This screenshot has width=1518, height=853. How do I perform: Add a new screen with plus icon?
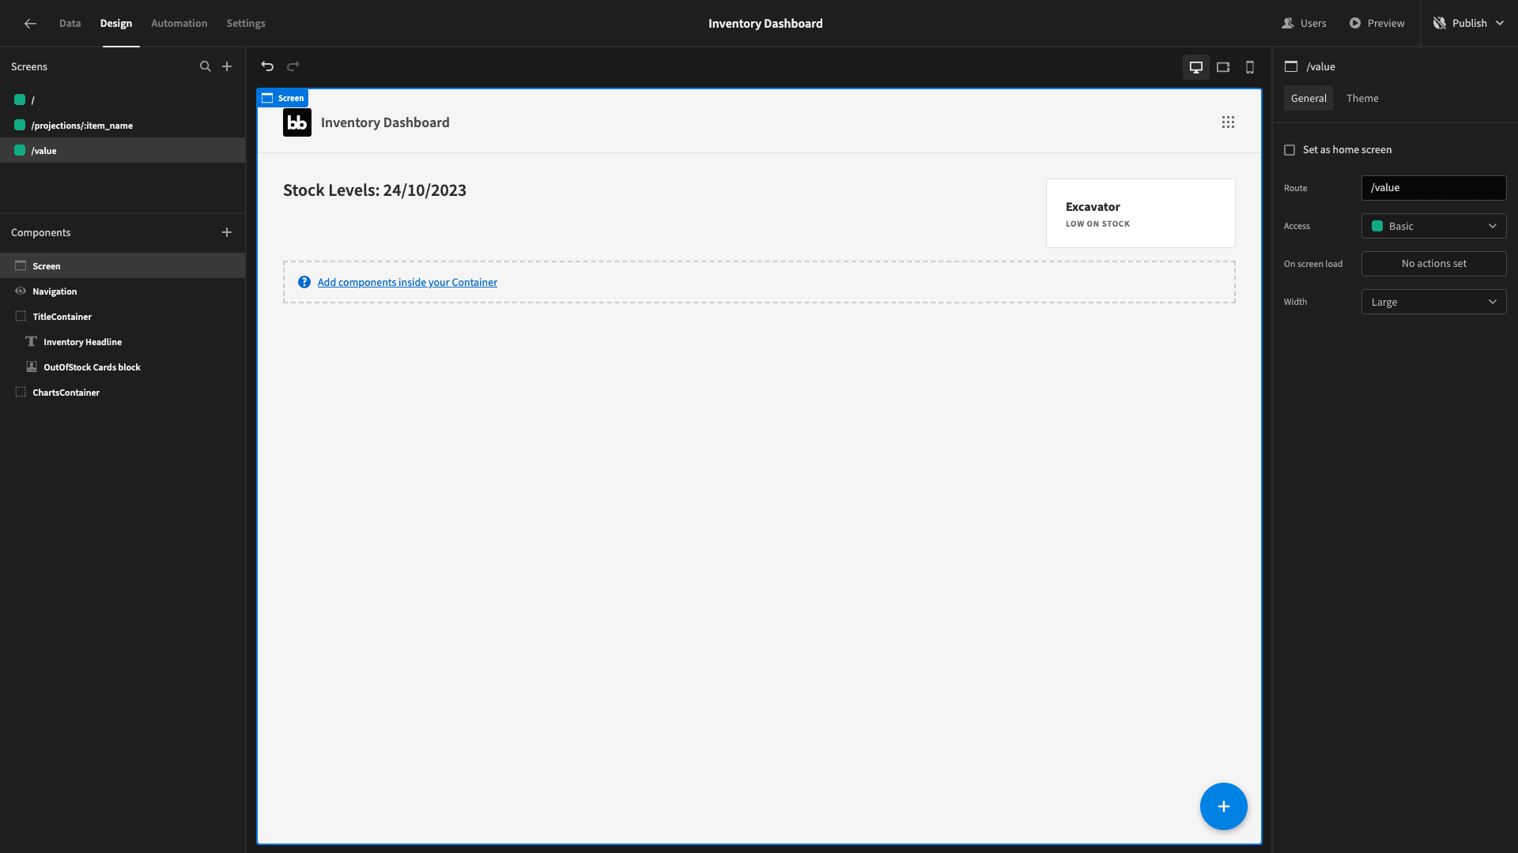(227, 66)
